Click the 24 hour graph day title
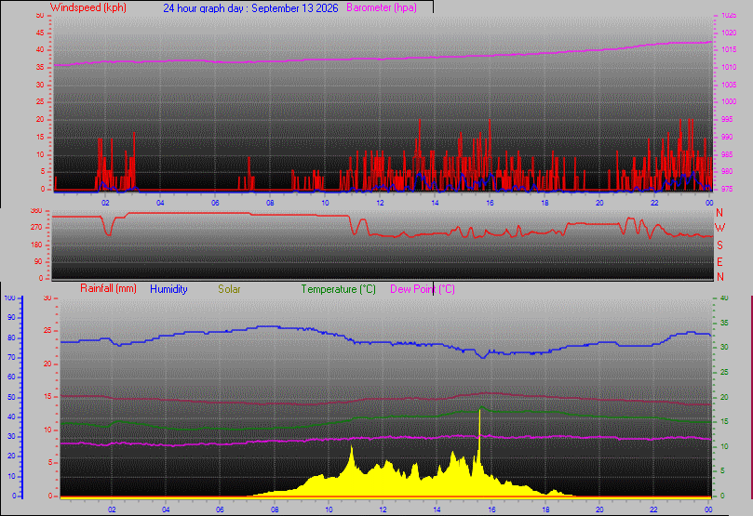753x516 pixels. tap(250, 8)
